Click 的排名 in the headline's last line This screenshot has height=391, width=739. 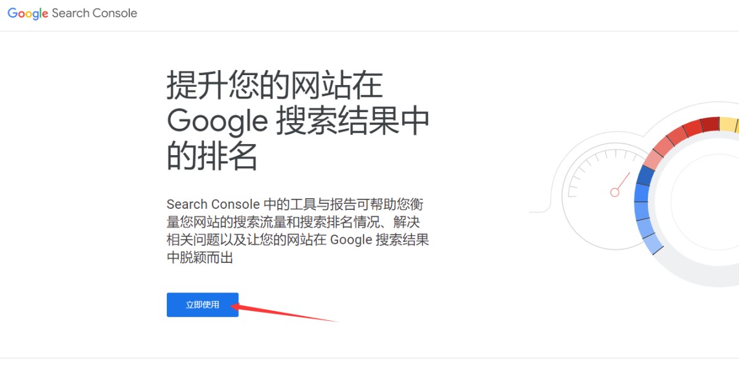click(212, 157)
